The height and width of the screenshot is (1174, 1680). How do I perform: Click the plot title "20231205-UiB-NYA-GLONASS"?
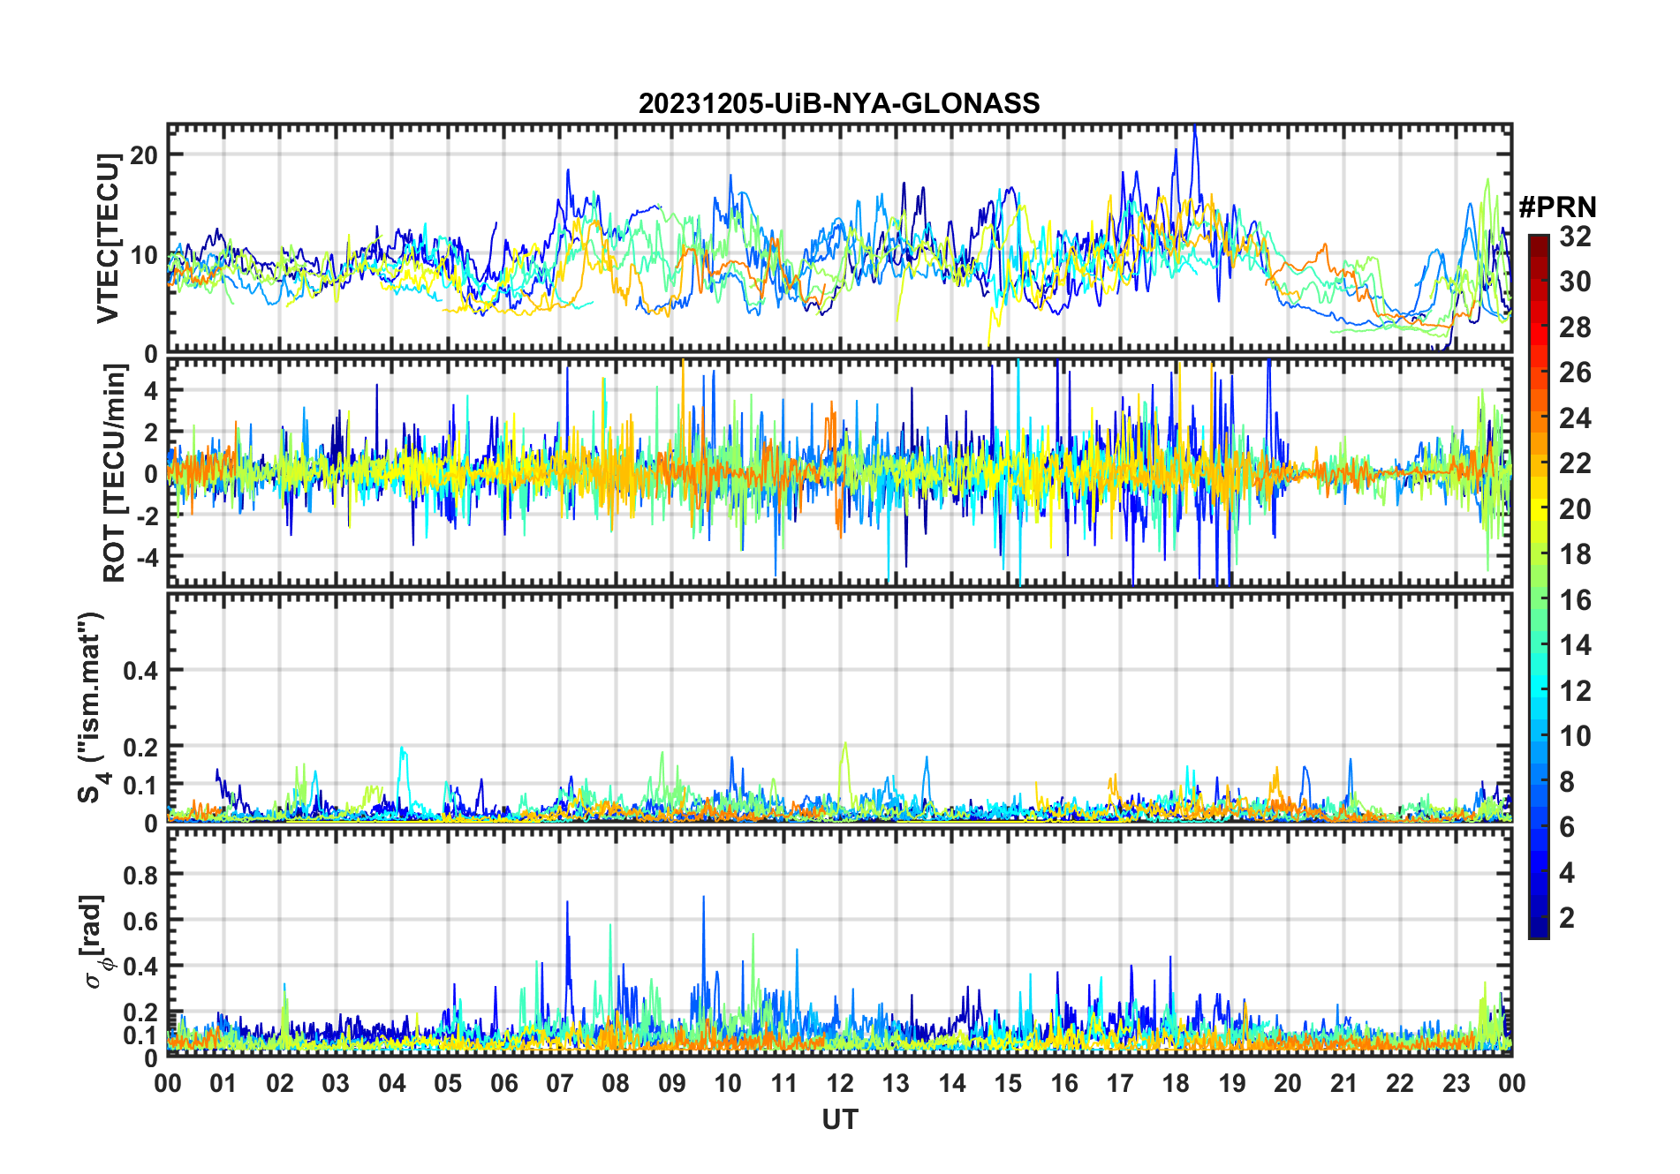839,103
